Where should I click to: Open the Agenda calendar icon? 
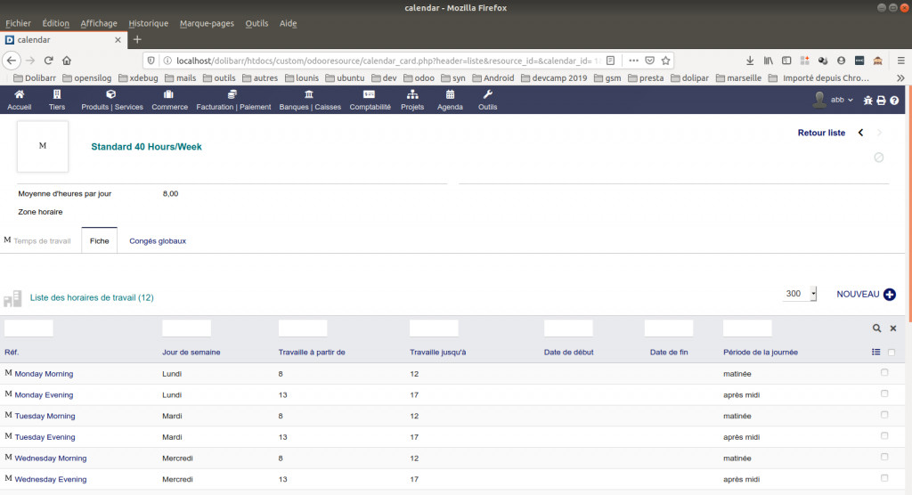tap(450, 94)
